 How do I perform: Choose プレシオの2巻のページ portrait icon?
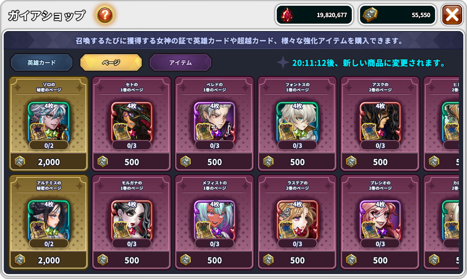coord(380,220)
